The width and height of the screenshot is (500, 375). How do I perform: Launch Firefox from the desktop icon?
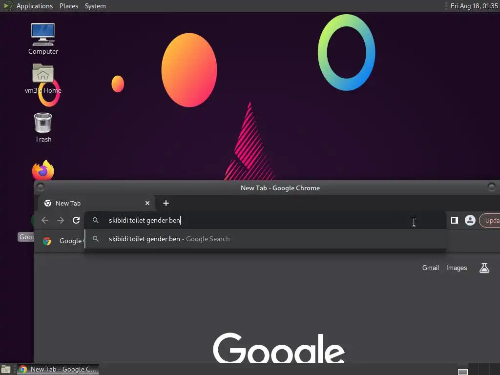[43, 170]
